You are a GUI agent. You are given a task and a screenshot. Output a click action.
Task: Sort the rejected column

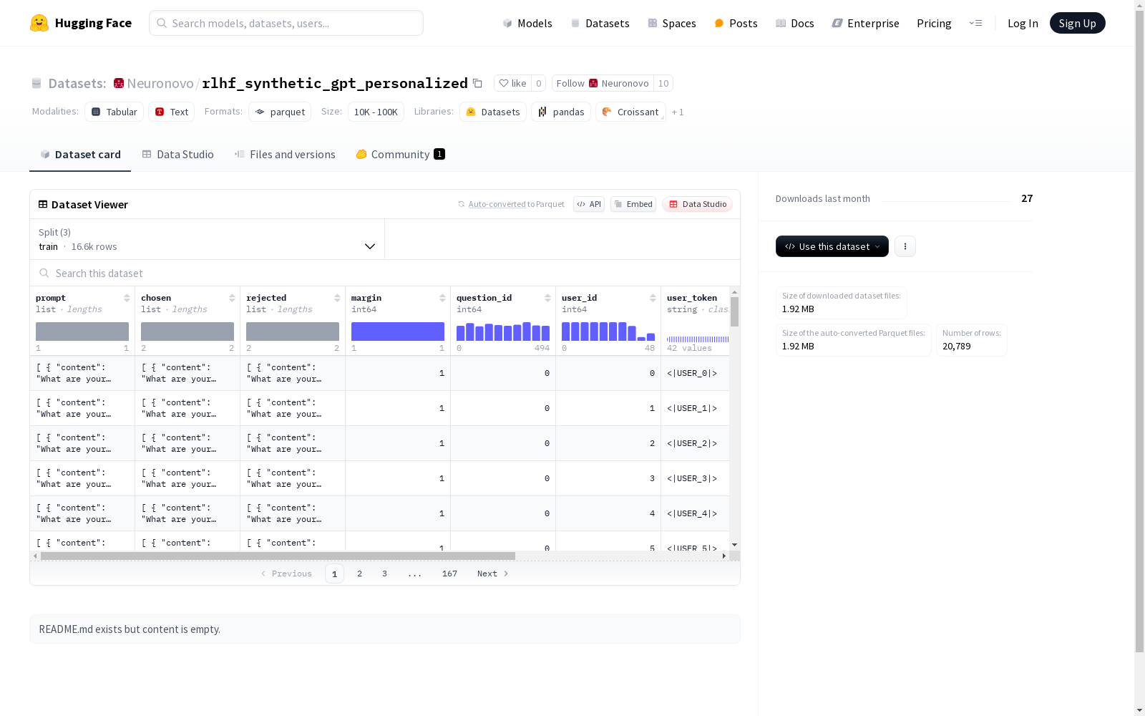[337, 298]
